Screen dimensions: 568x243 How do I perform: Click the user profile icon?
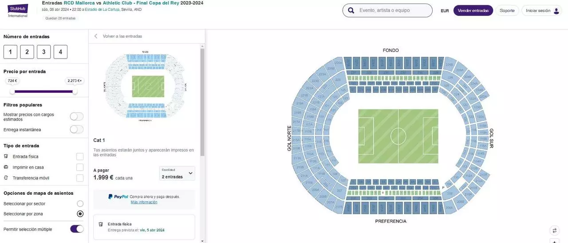point(556,11)
